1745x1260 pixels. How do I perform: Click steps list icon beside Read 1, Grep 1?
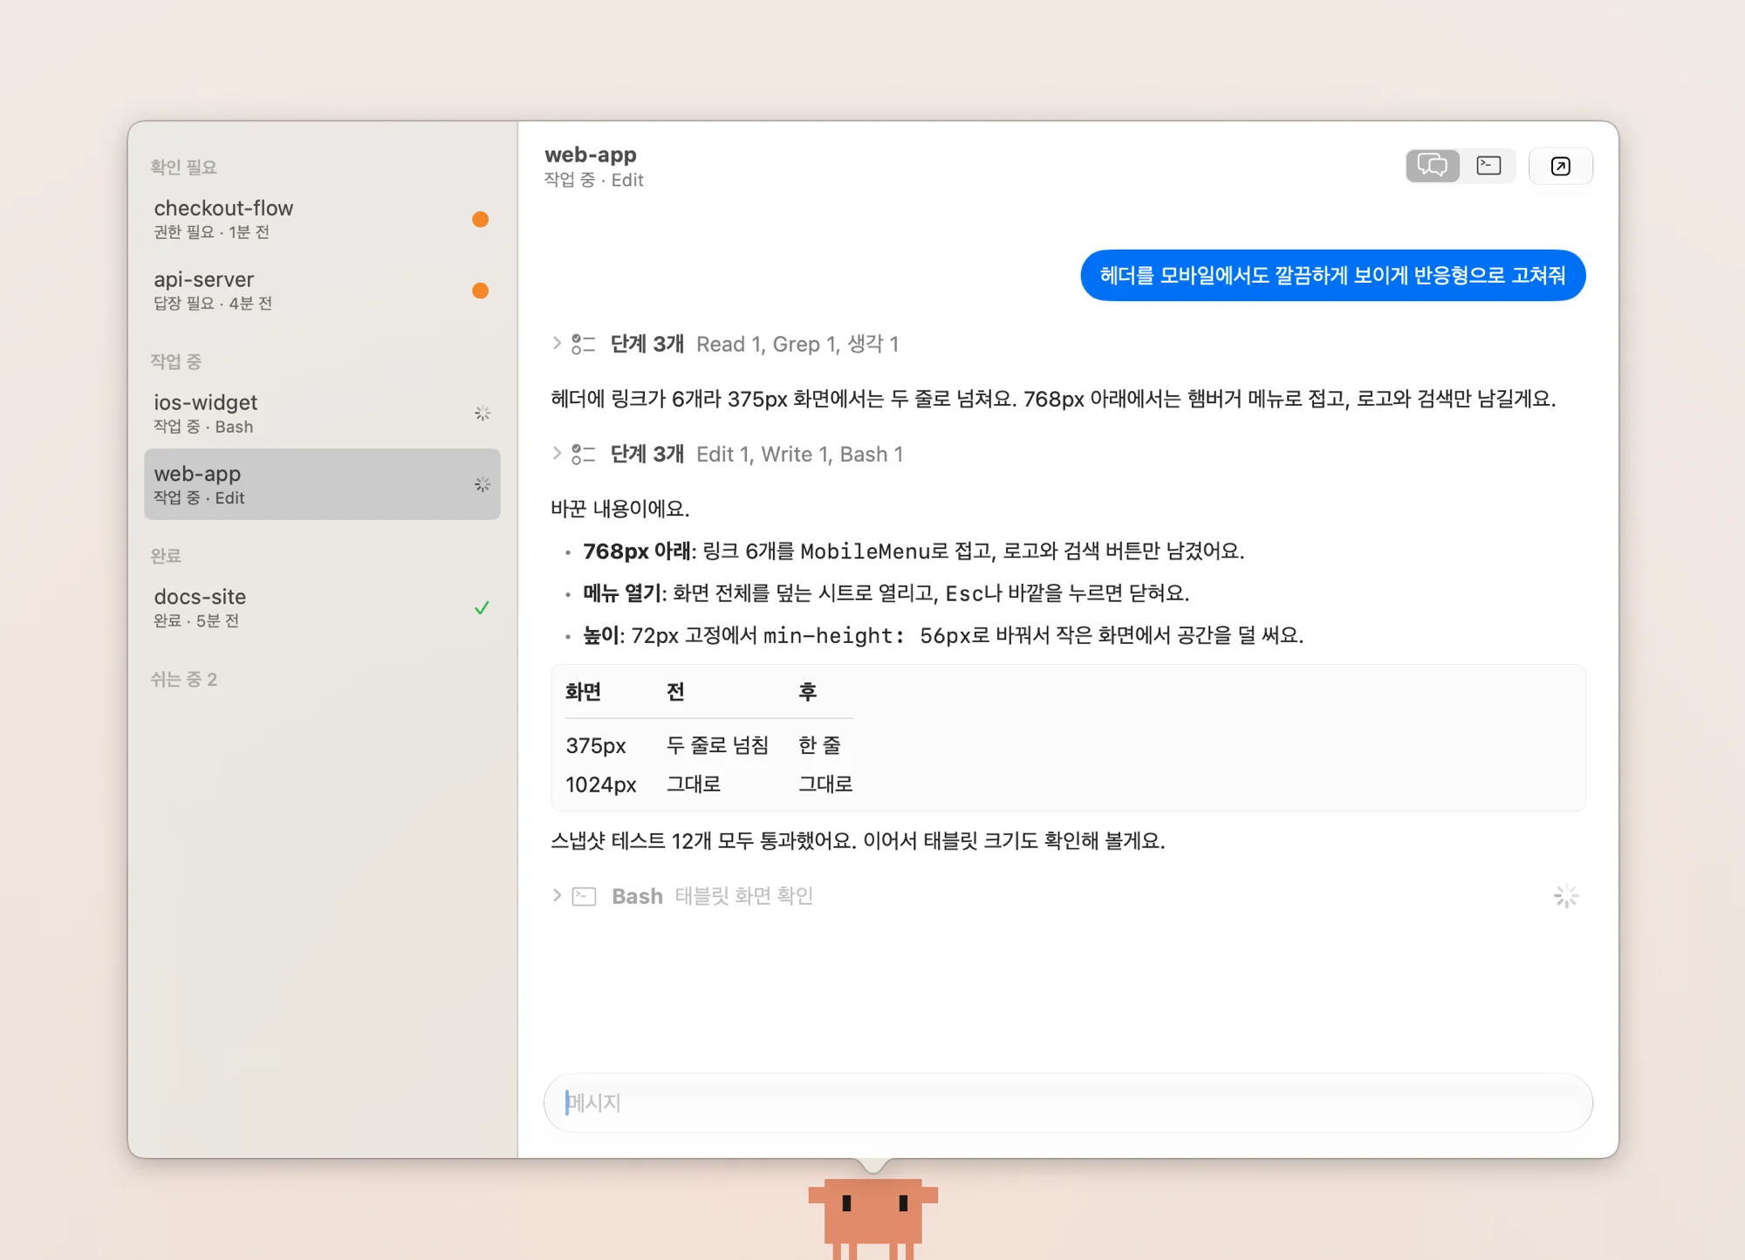pyautogui.click(x=583, y=344)
